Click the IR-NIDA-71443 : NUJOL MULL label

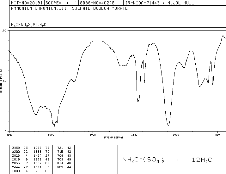[x=160, y=3]
